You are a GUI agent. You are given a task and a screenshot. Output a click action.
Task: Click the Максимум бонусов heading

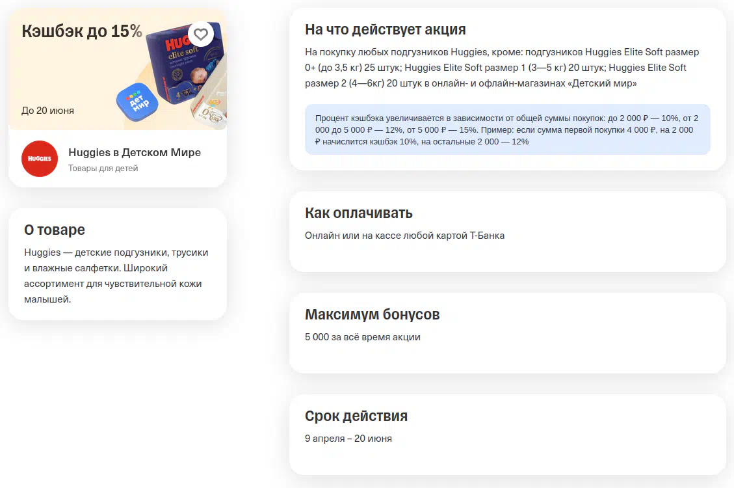coord(372,315)
